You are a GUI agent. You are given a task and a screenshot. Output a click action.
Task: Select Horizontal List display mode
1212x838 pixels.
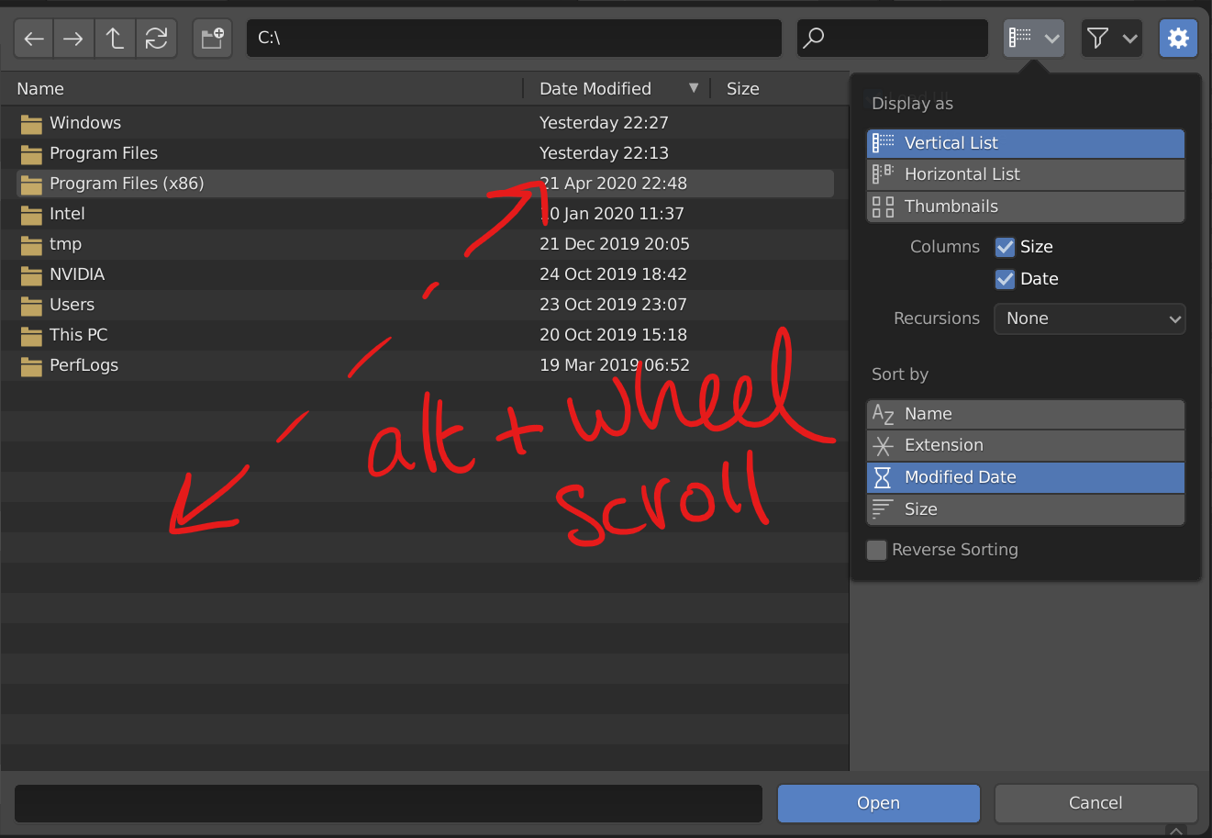coord(1026,174)
